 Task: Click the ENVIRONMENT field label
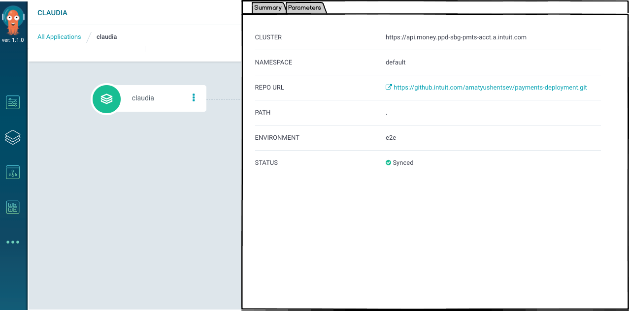click(x=277, y=138)
